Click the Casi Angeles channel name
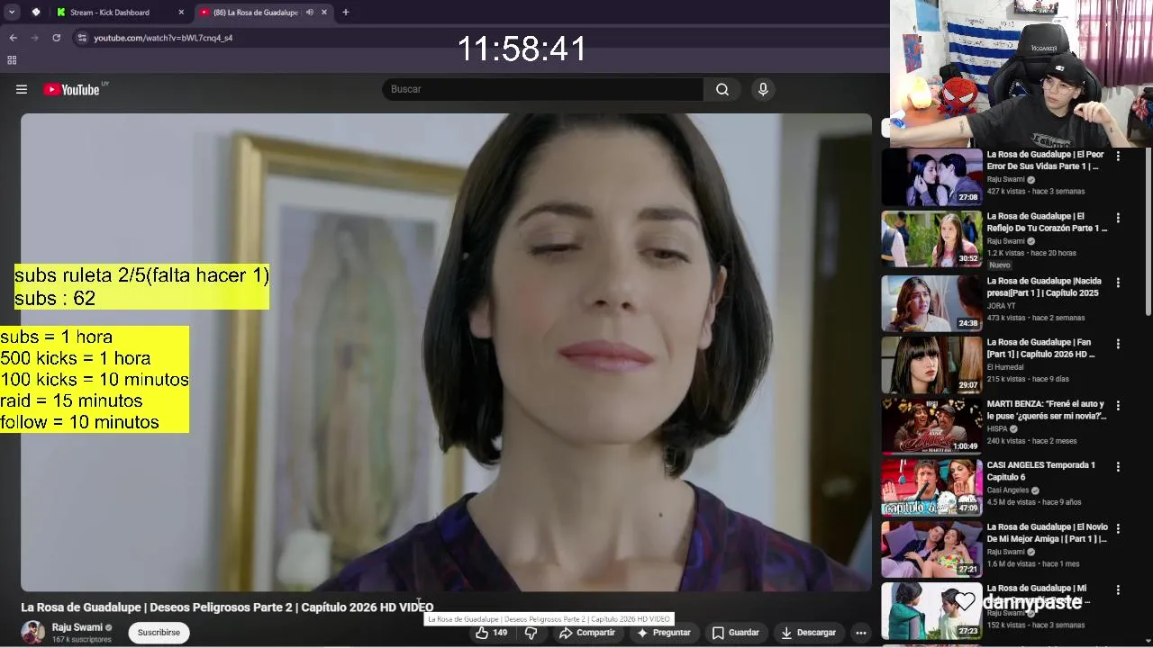The height and width of the screenshot is (648, 1153). pos(1007,490)
